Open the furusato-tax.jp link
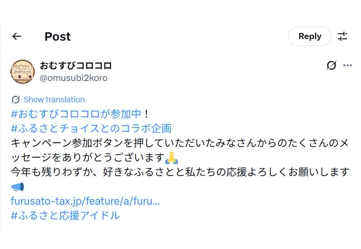 point(85,201)
